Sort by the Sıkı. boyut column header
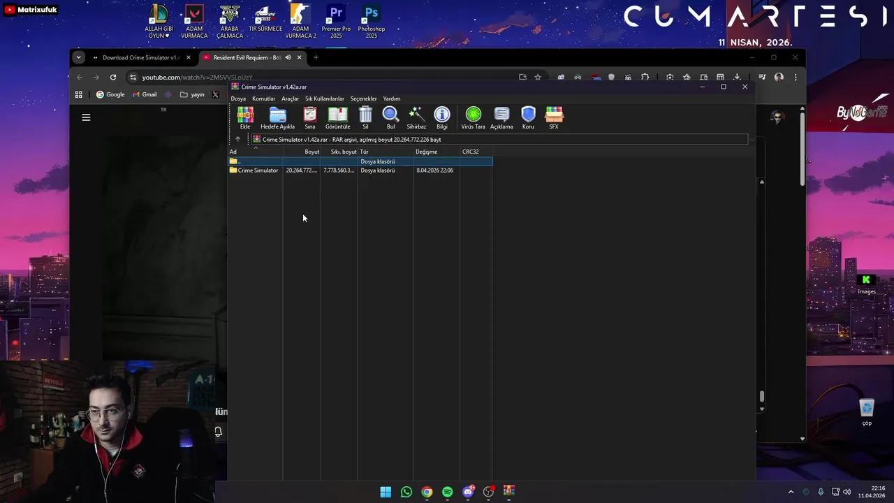 pos(339,152)
